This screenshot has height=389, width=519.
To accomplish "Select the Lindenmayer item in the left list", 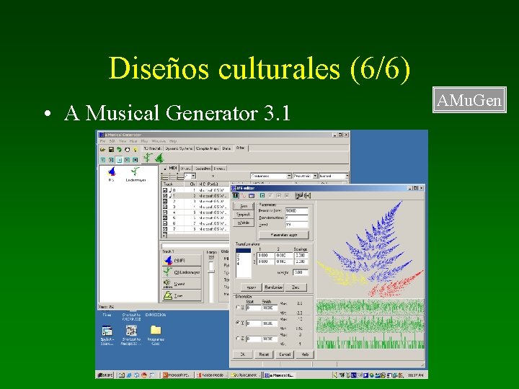I will click(136, 174).
